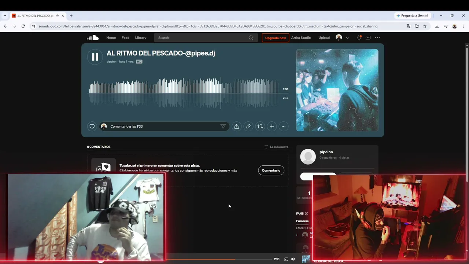Mute tab via speaker icon

pos(57,16)
